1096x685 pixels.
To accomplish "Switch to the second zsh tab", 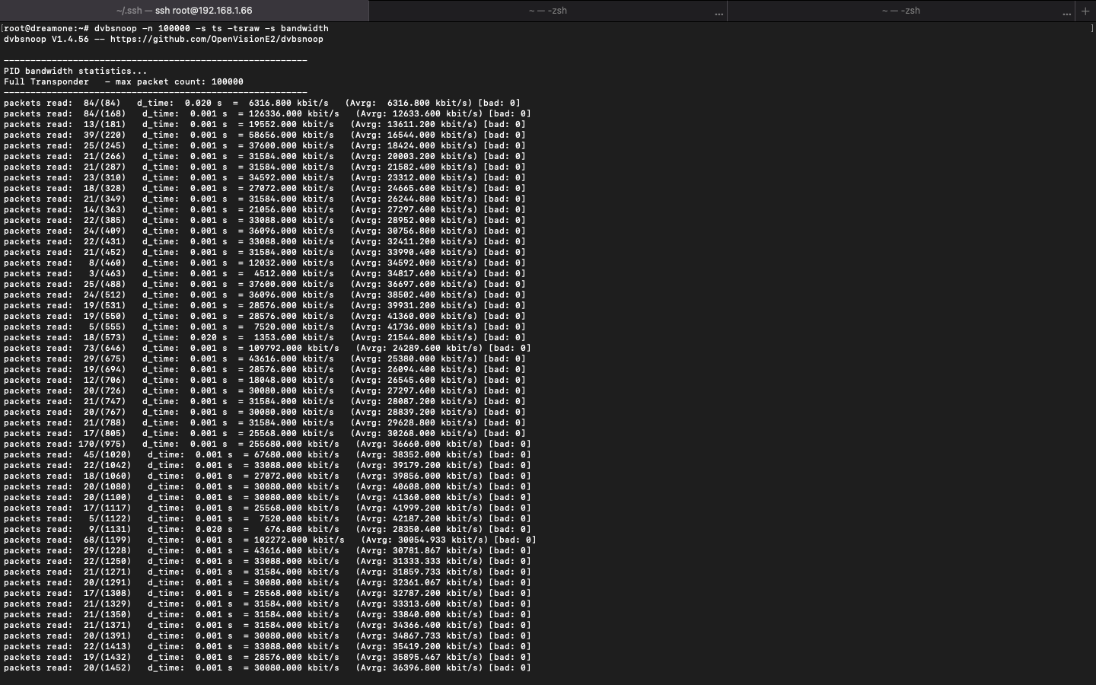I will 547,11.
